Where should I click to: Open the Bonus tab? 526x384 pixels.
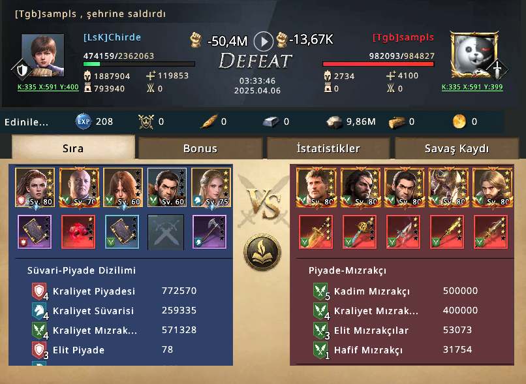(200, 148)
